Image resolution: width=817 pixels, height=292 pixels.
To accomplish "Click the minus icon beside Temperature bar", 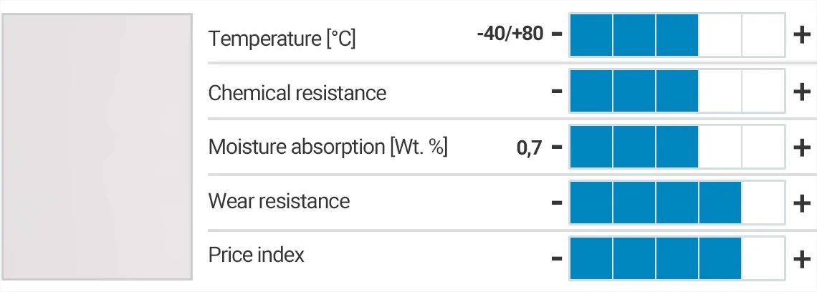I will (557, 34).
